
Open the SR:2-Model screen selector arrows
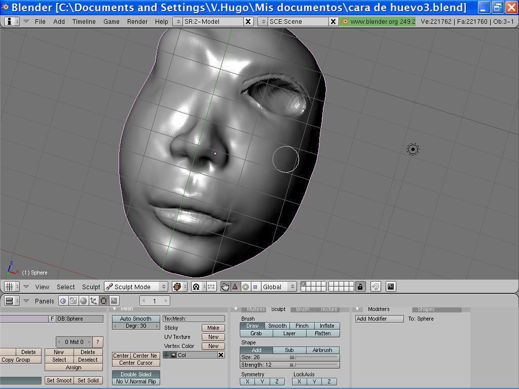click(x=178, y=21)
